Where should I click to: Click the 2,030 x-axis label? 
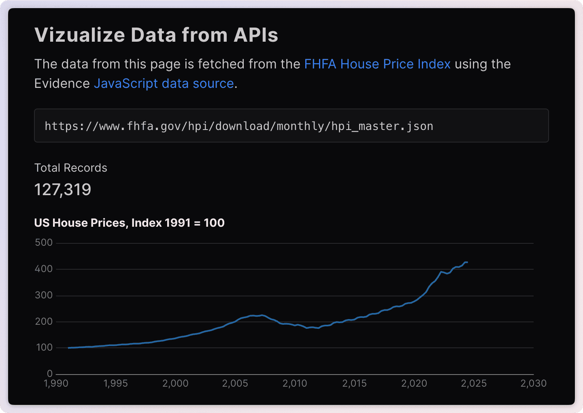(x=534, y=383)
